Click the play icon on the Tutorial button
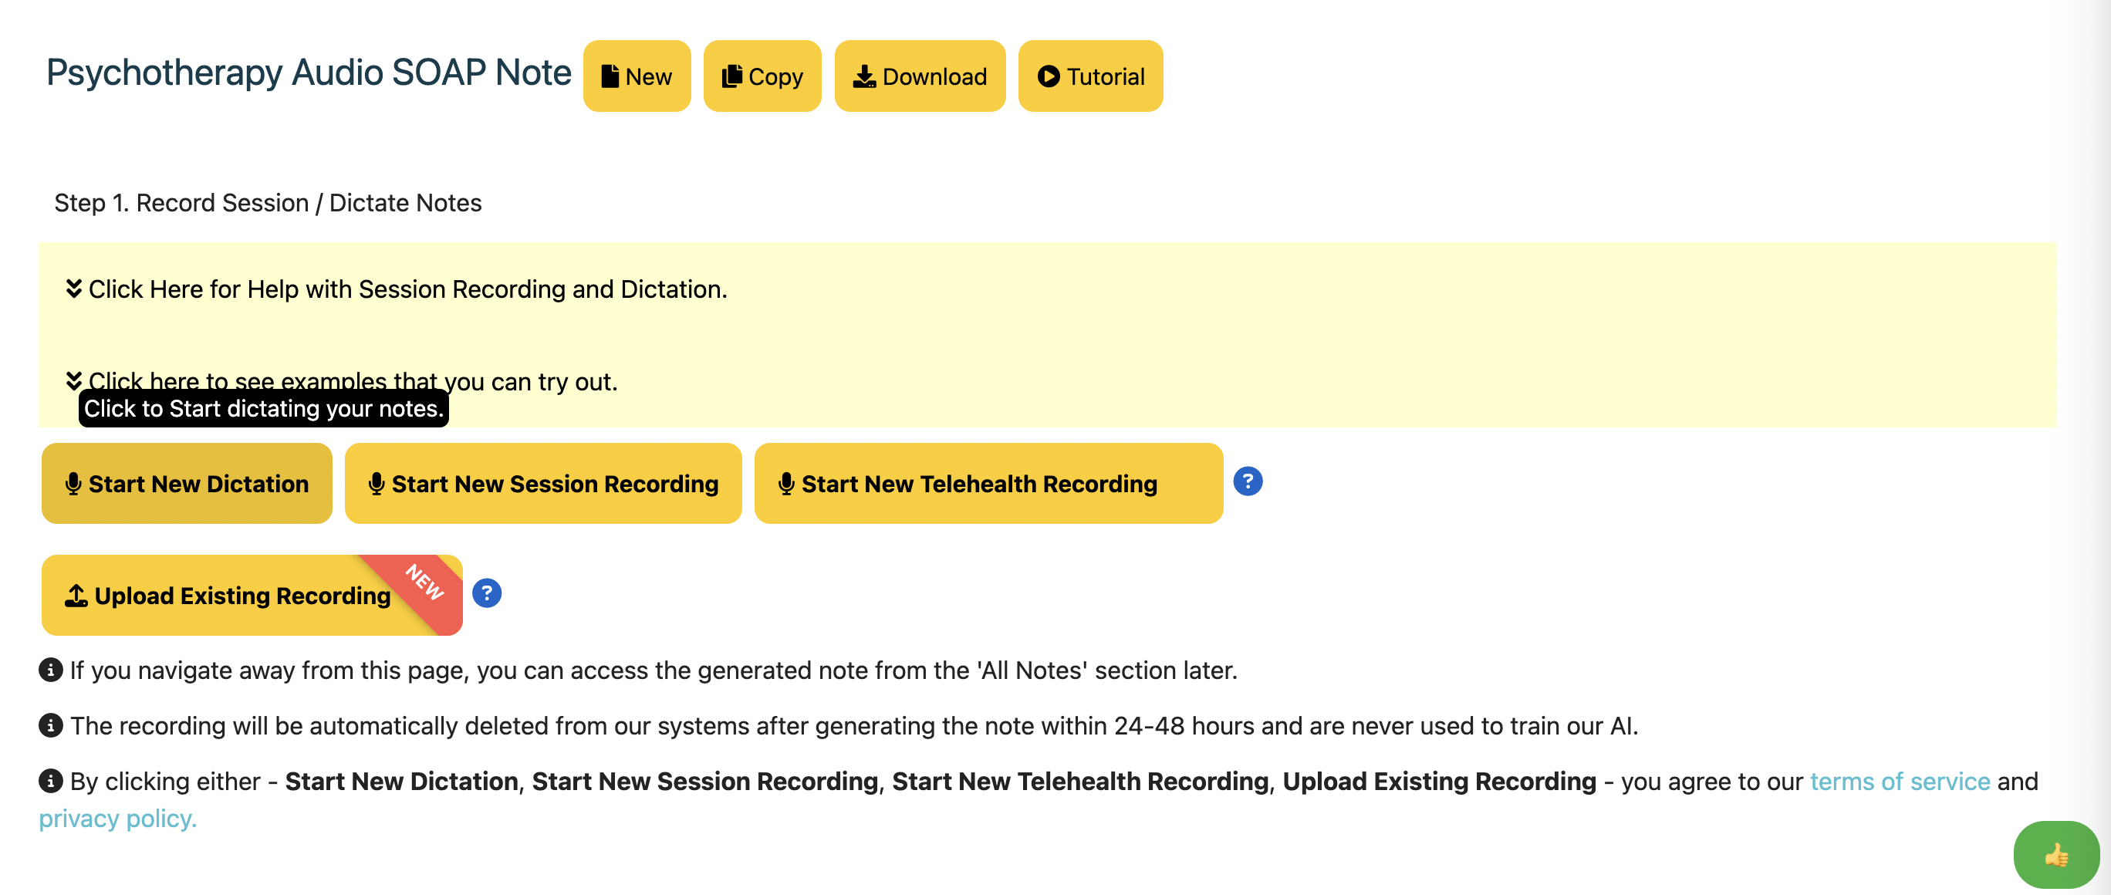This screenshot has height=895, width=2111. (x=1048, y=76)
